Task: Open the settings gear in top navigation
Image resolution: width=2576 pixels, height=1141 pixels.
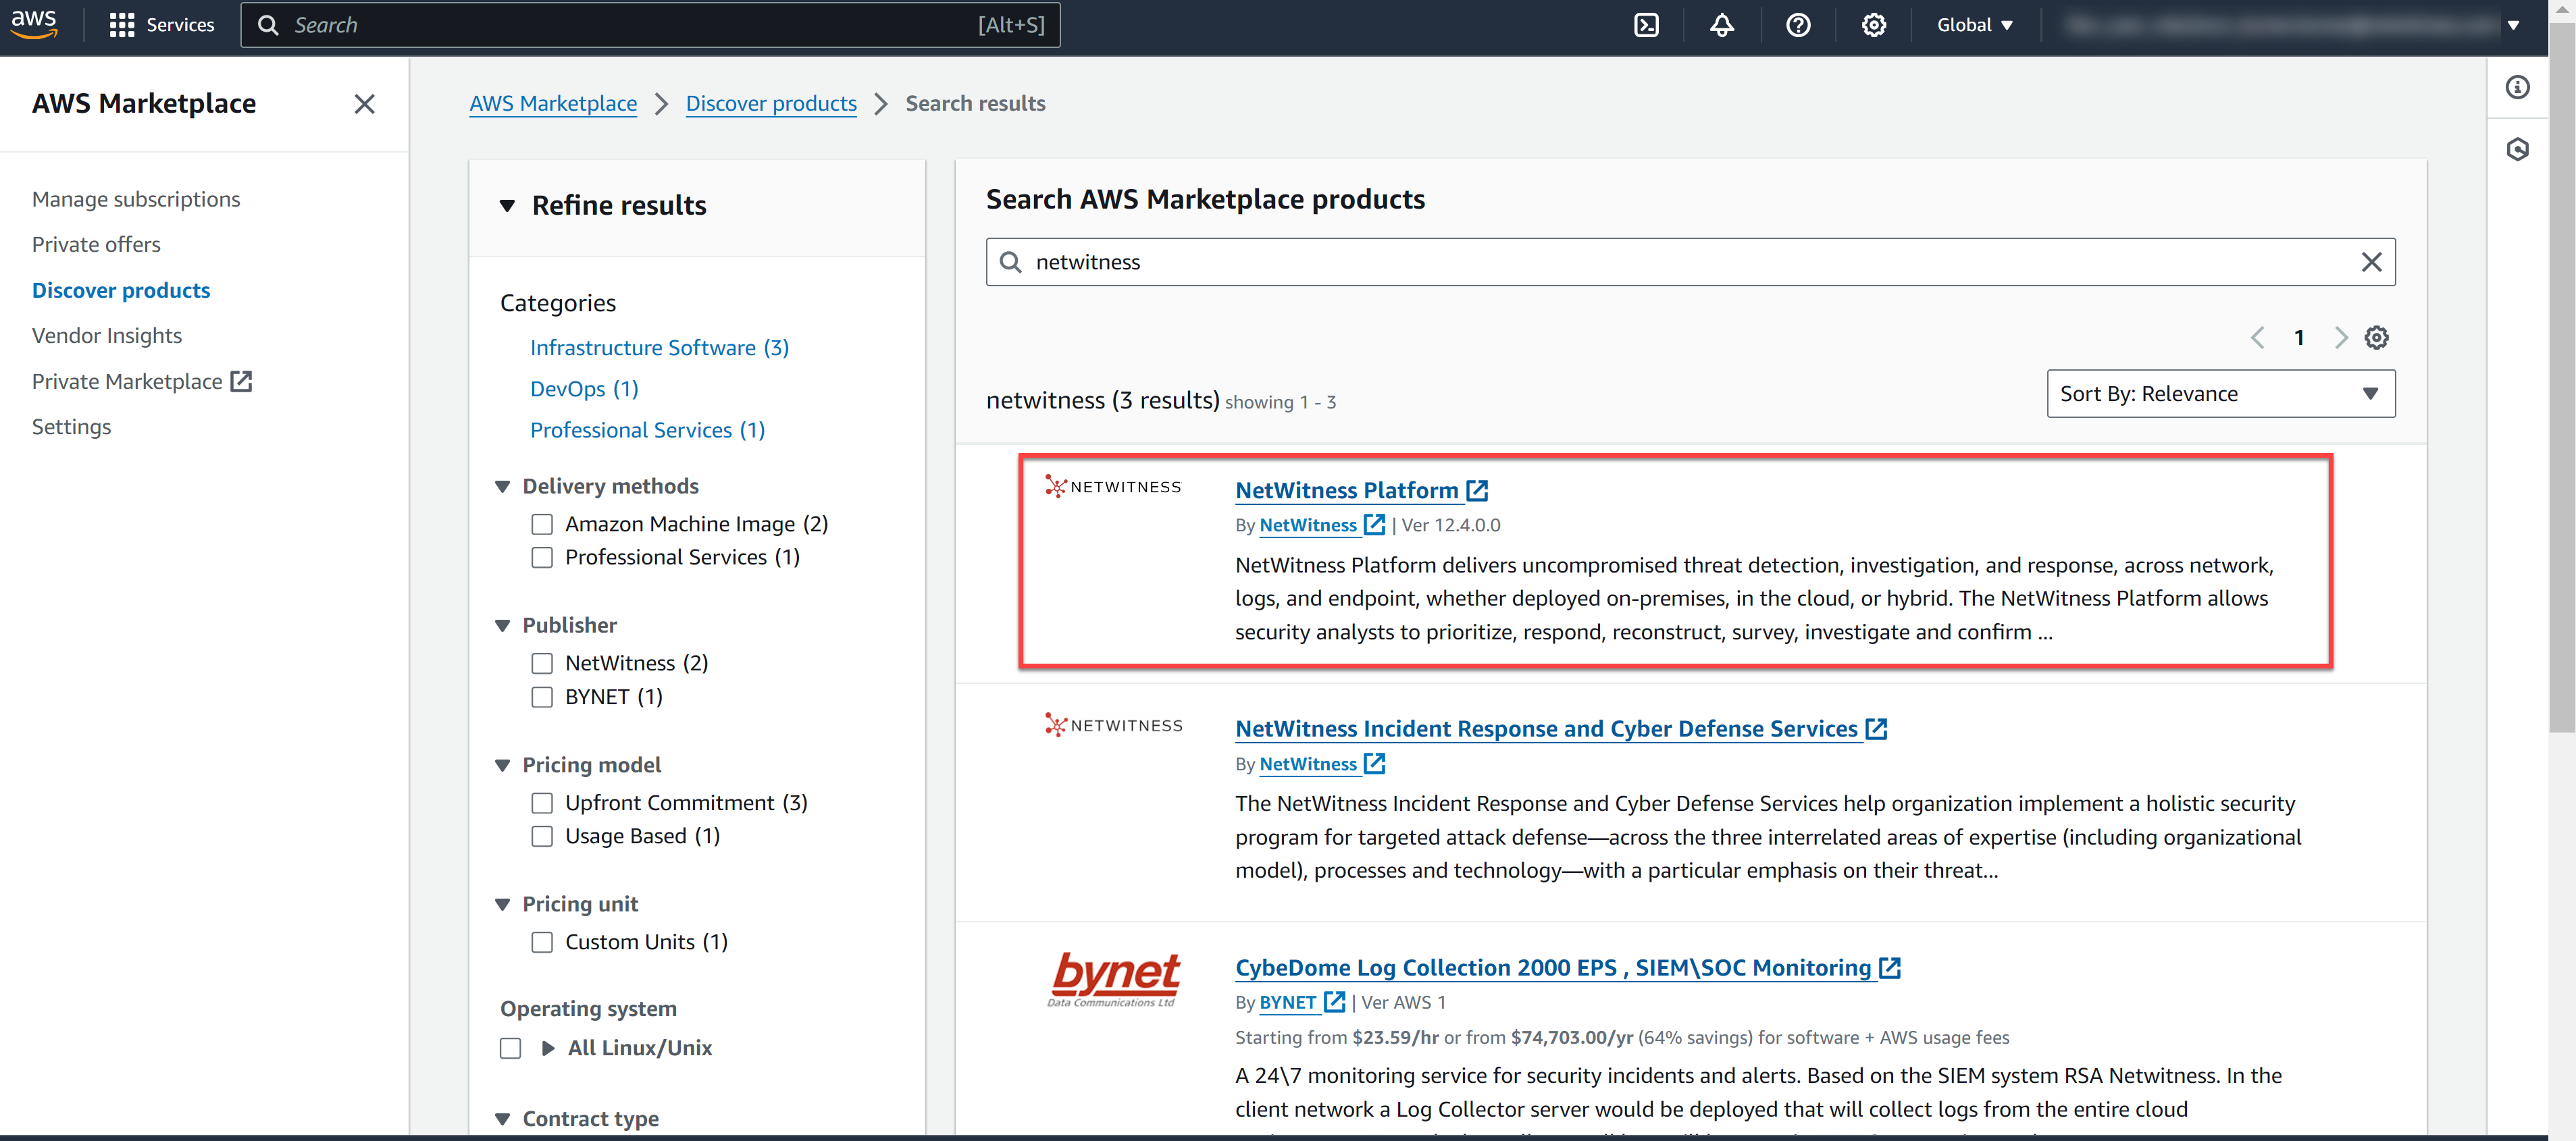Action: 1874,25
